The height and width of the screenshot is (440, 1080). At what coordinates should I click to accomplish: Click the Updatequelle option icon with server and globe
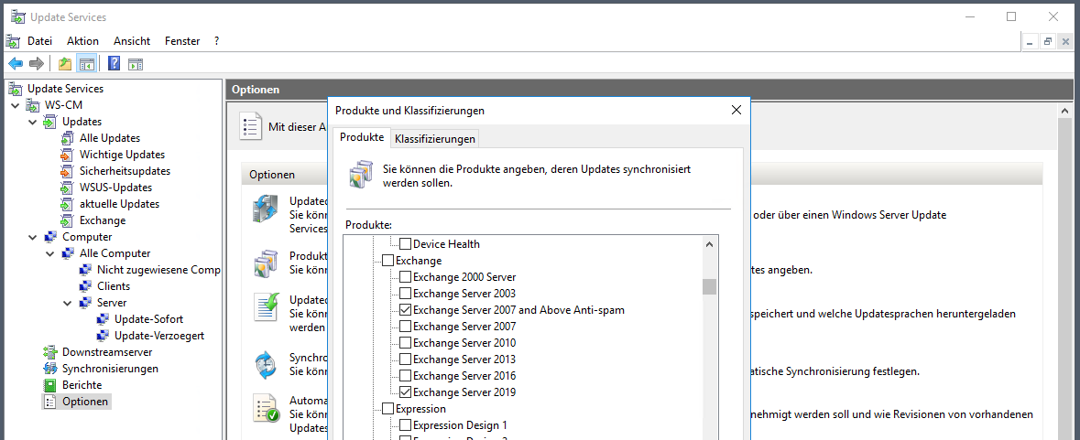265,209
